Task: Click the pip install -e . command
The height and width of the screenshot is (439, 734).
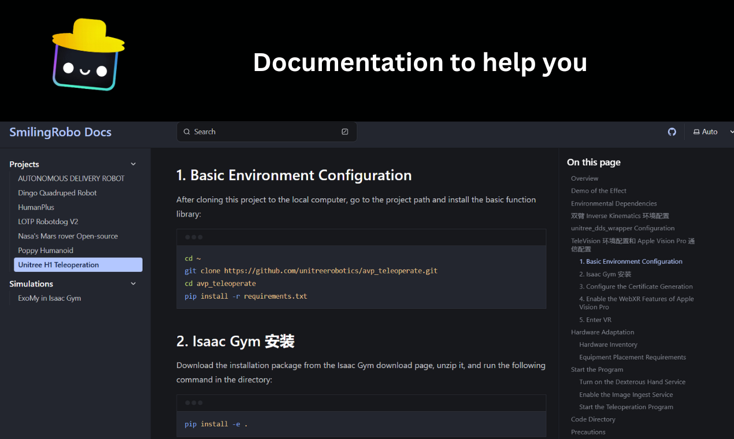Action: [x=216, y=424]
